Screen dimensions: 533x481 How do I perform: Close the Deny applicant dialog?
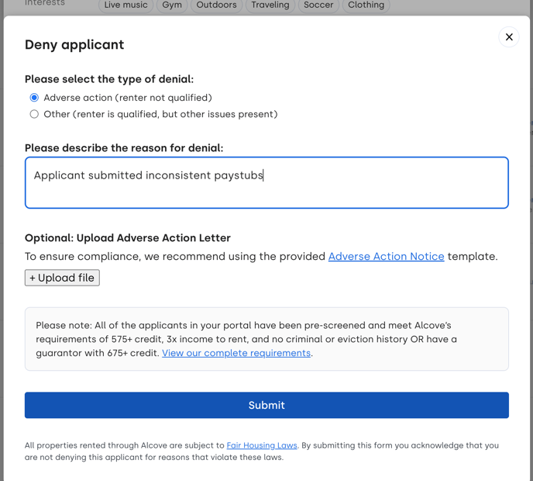pos(508,36)
